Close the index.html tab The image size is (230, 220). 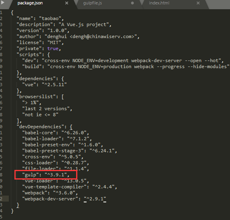pyautogui.click(x=198, y=3)
